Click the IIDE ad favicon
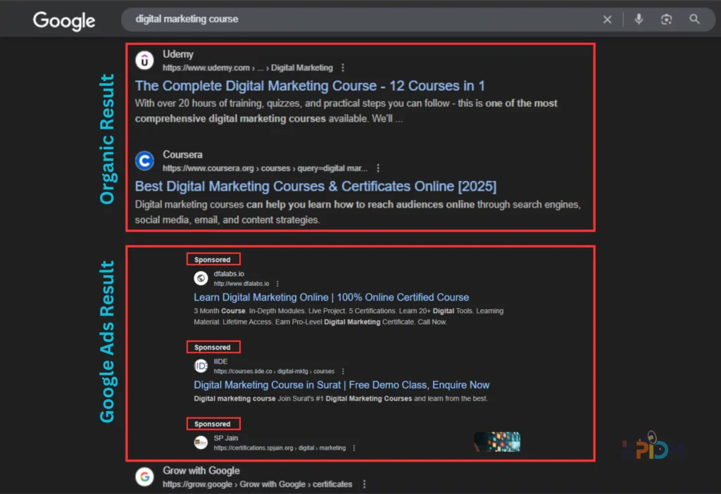 point(201,366)
